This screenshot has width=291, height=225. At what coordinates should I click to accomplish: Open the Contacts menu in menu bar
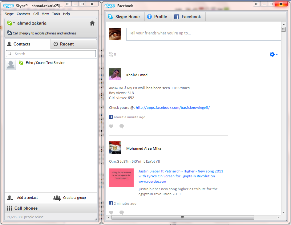23,14
